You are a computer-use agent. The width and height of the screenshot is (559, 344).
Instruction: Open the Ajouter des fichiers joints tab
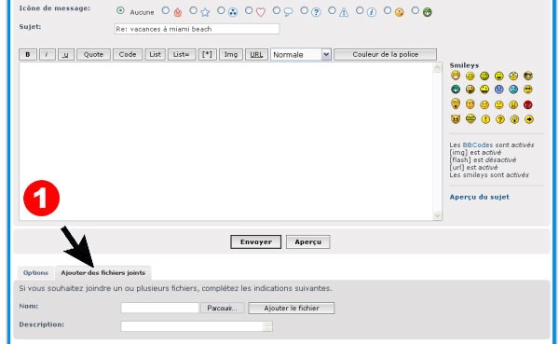[x=103, y=272]
